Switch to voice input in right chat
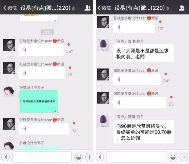 pos(100,157)
